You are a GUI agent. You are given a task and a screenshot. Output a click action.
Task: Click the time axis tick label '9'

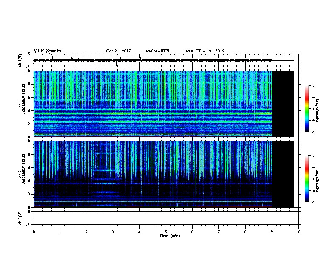272,232
